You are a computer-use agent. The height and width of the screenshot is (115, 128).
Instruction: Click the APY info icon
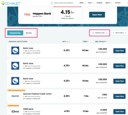tap(69, 42)
